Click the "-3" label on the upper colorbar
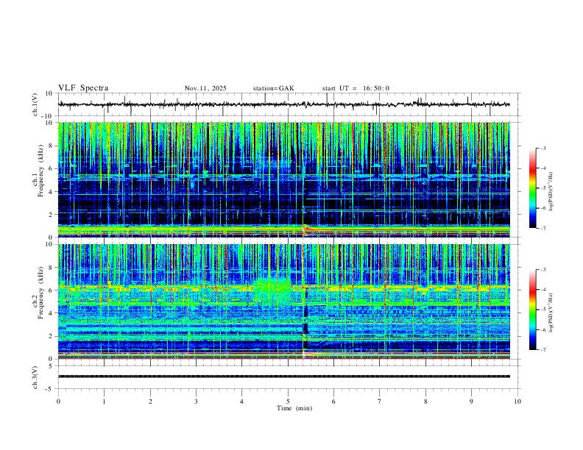The height and width of the screenshot is (450, 583). (x=543, y=148)
